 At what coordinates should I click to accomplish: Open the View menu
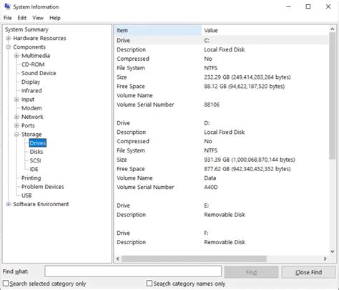(x=38, y=18)
